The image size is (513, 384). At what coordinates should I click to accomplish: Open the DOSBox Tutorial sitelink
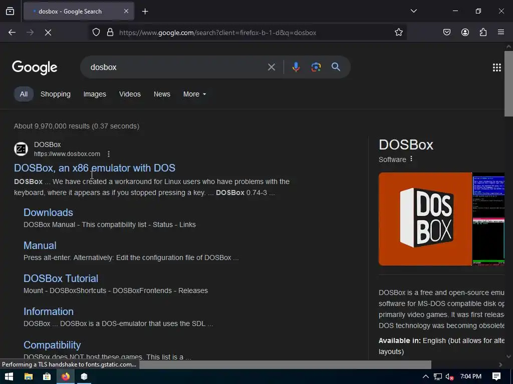[x=61, y=278]
